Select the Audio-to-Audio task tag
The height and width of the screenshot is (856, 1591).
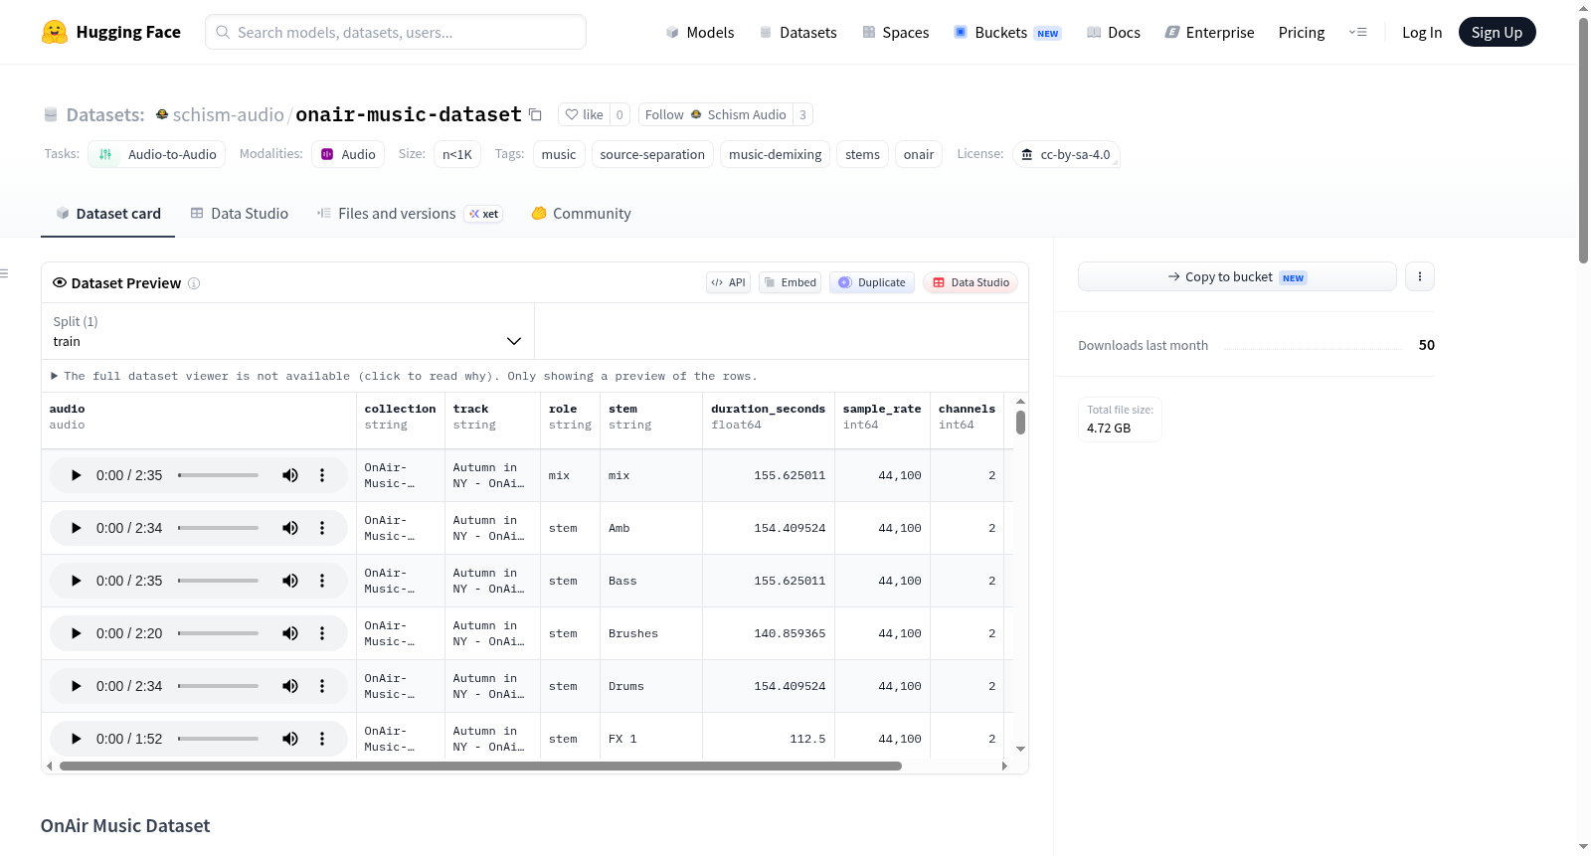coord(157,154)
